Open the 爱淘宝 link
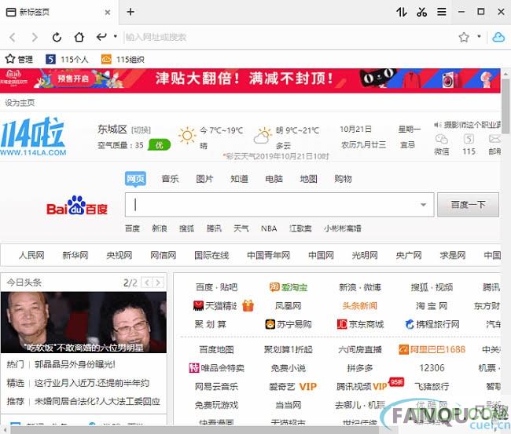The image size is (511, 434). click(289, 287)
